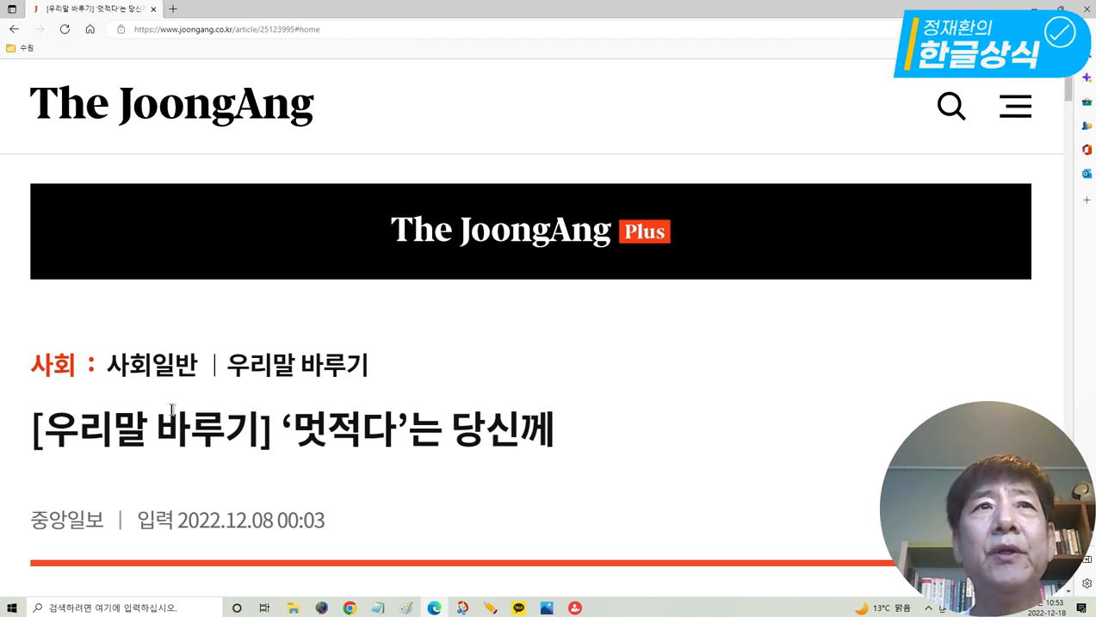This screenshot has height=617, width=1096.
Task: Open the red round app on taskbar
Action: (575, 608)
